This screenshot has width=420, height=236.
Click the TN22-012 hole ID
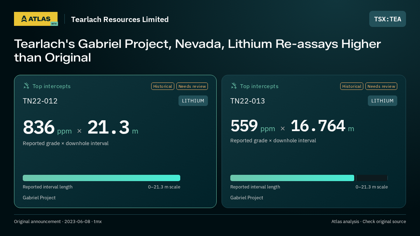40,101
